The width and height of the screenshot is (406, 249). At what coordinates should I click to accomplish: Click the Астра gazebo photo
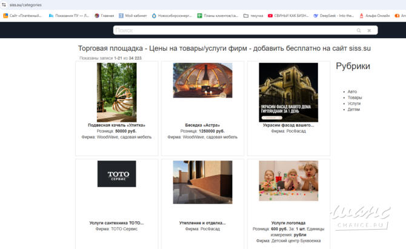203,80
